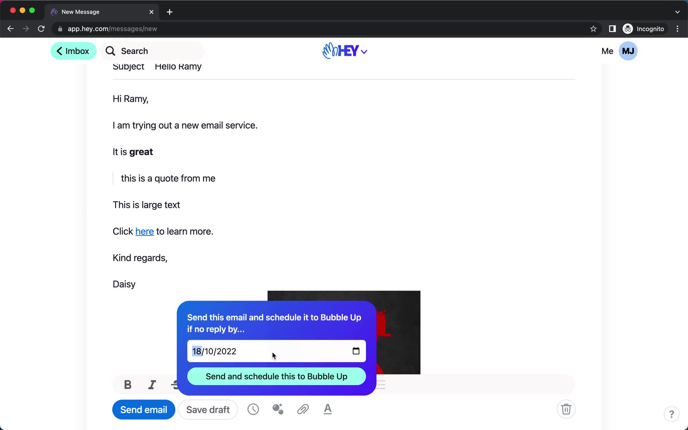Click the attachment/paperclip icon

(303, 409)
